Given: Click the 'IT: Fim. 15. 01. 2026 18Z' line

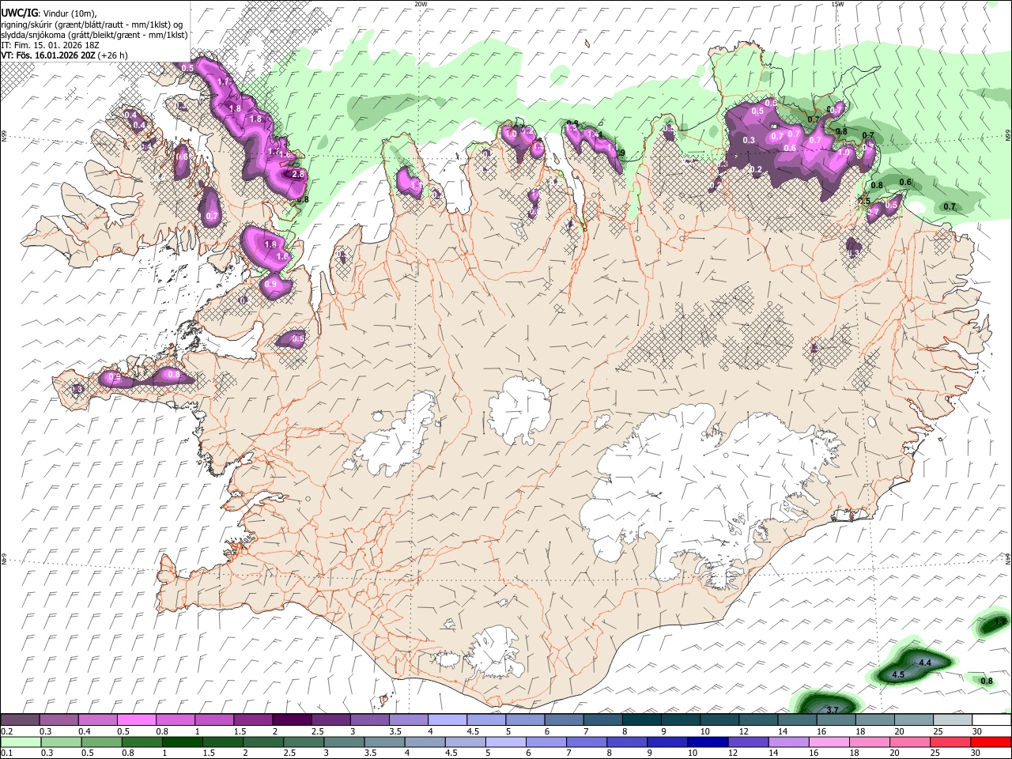Looking at the screenshot, I should (50, 45).
